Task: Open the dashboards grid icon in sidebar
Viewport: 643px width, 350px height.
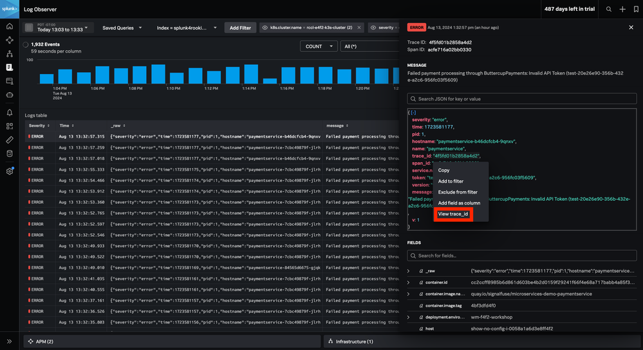Action: point(10,126)
